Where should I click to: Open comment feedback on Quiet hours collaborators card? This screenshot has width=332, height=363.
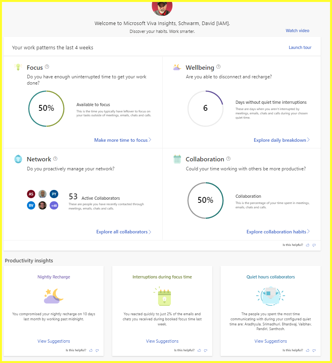314,350
